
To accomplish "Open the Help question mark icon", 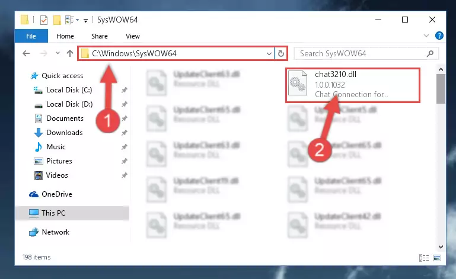I will coord(439,36).
